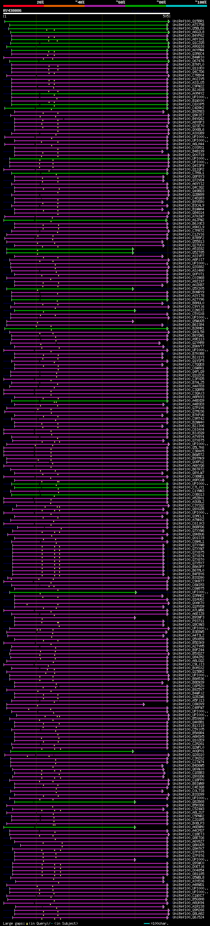Screen dimensions: 210x926
Task: Click the red 20% identity legend swatch
Action: [23, 6]
